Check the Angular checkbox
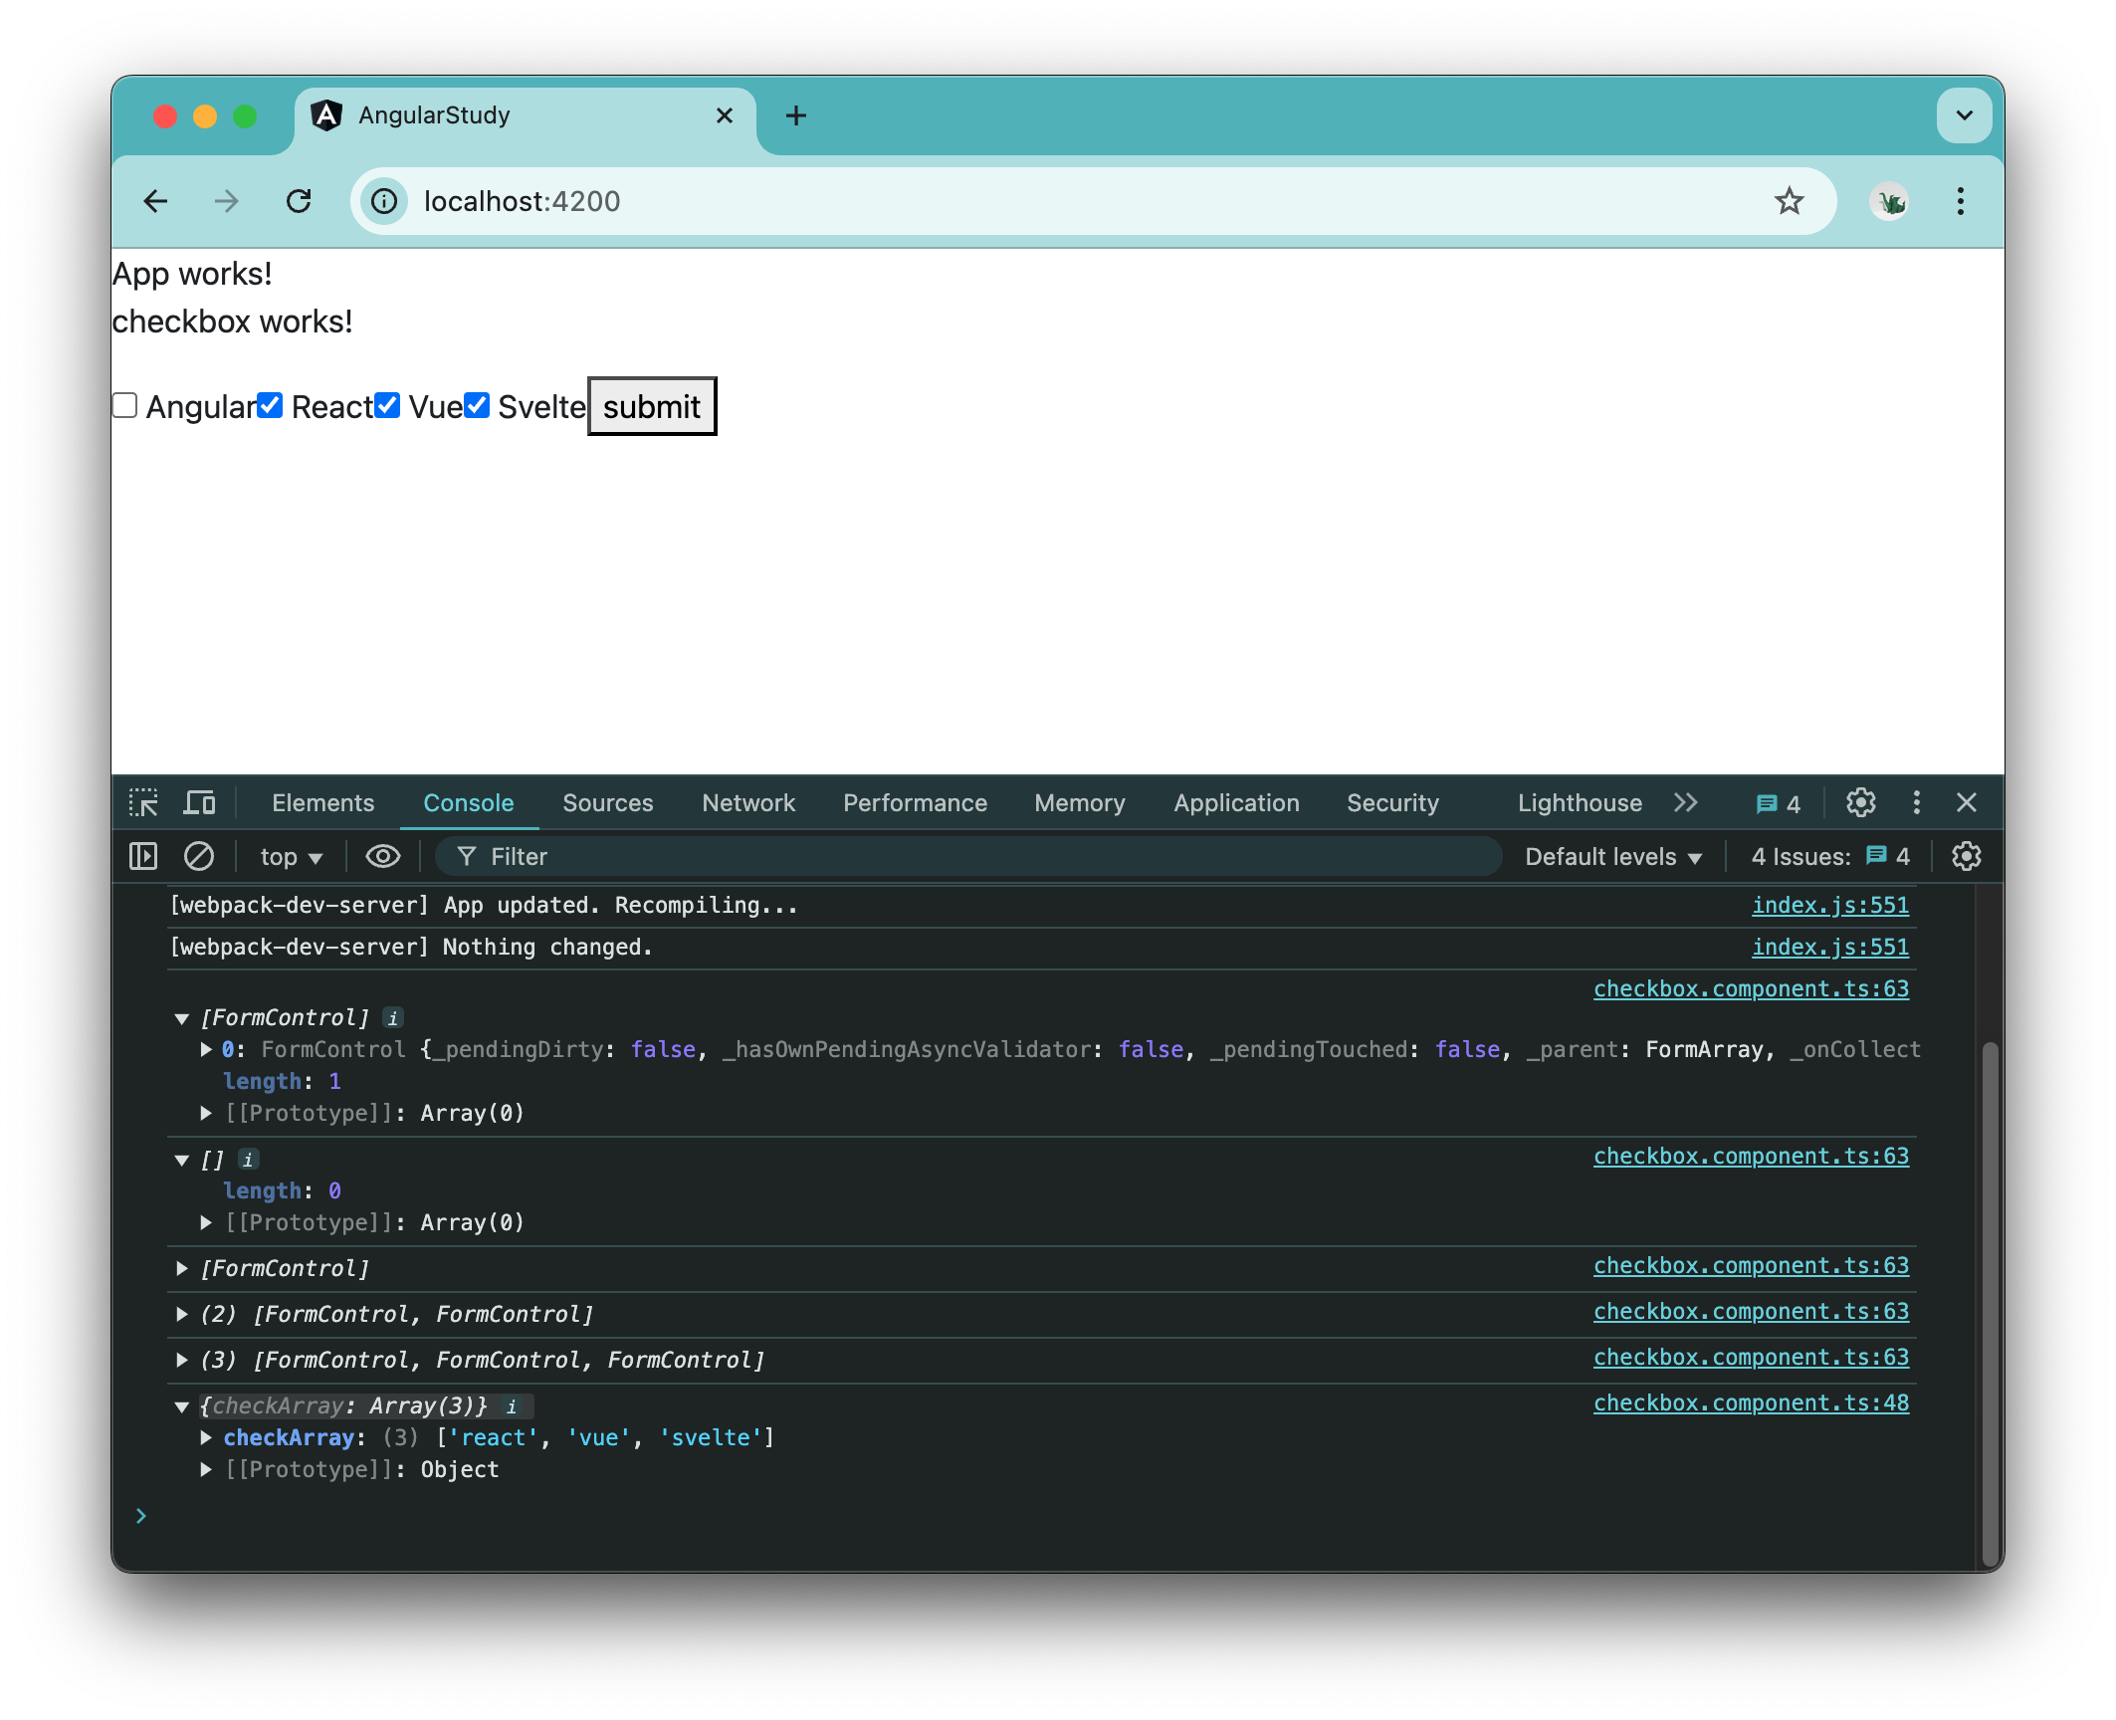Viewport: 2116px width, 1720px height. pos(123,405)
